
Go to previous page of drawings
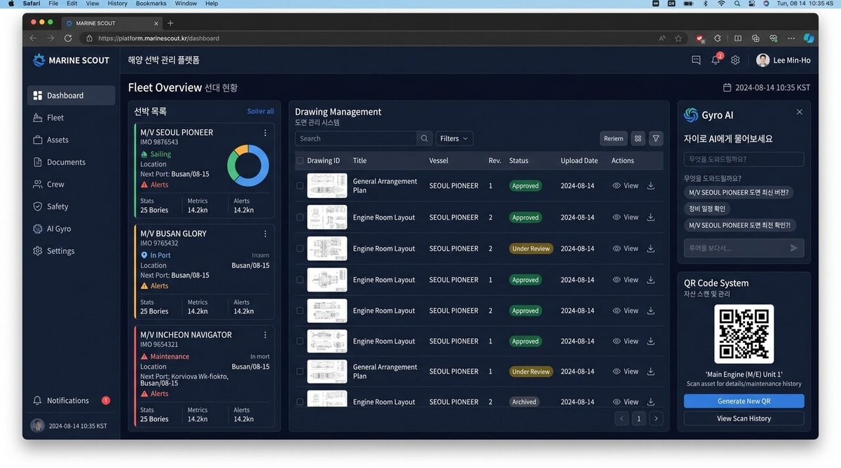coord(622,418)
